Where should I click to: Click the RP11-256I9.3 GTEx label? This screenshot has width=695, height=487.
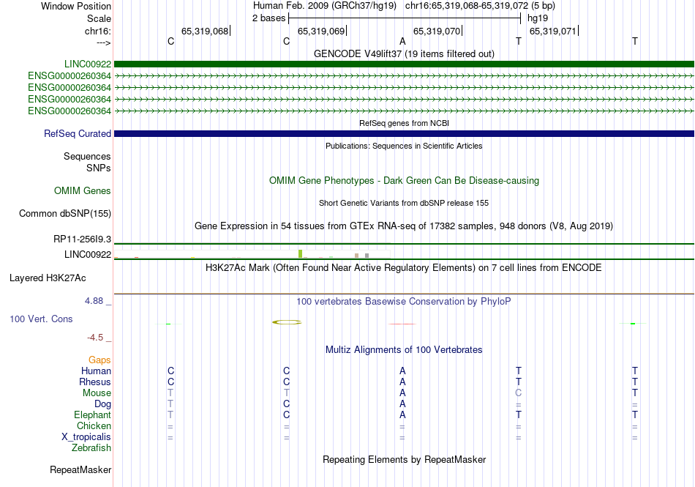point(82,239)
